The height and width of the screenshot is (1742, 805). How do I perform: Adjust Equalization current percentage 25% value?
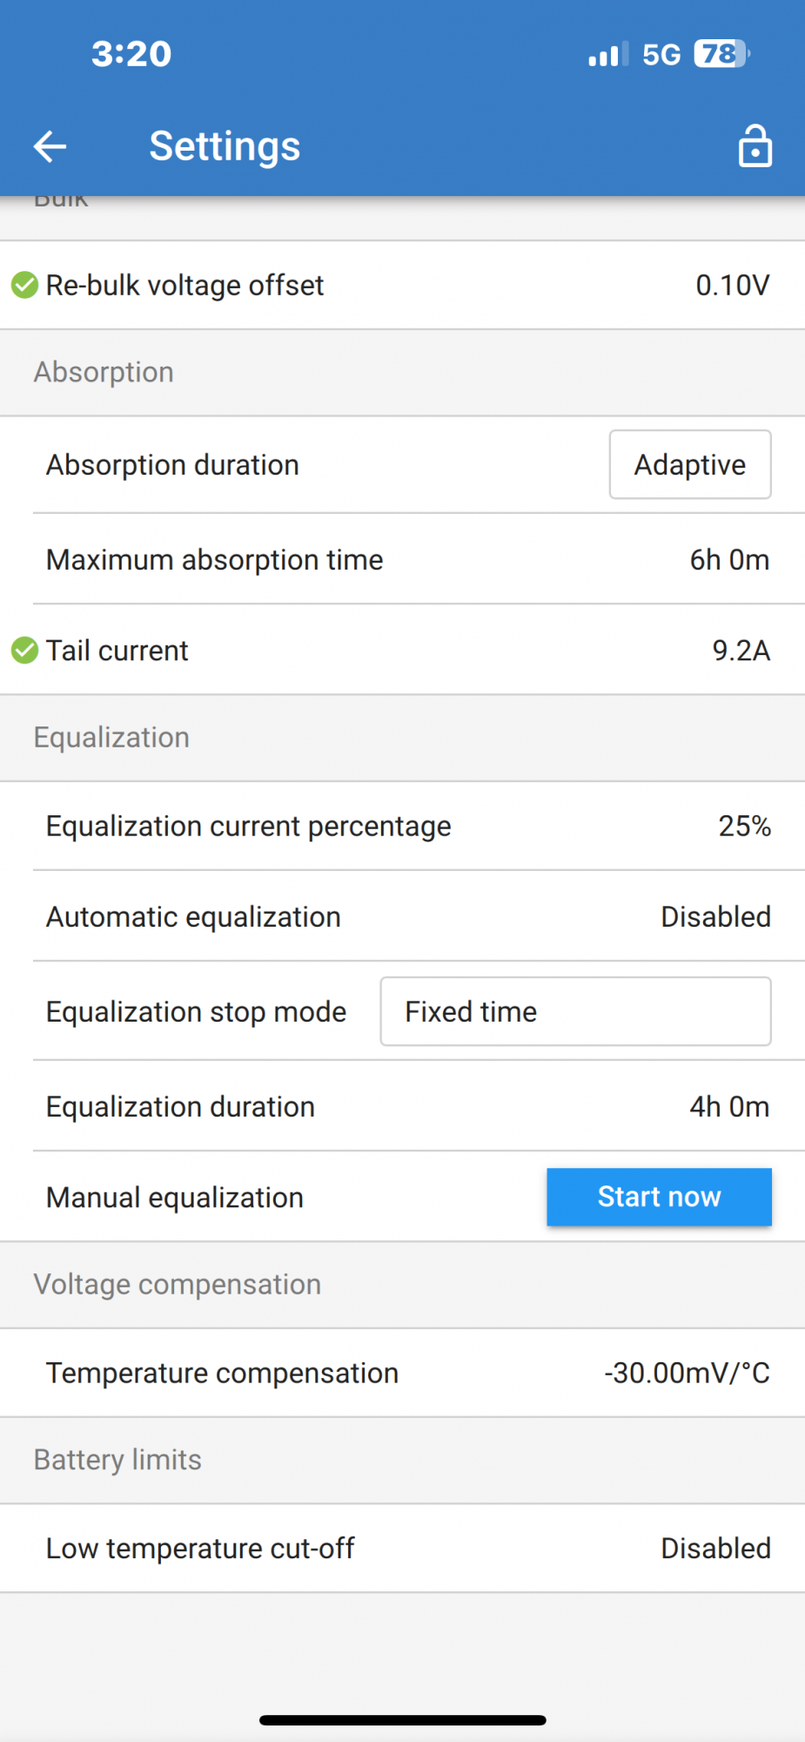tap(744, 827)
